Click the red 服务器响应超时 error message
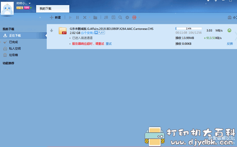 [88, 44]
